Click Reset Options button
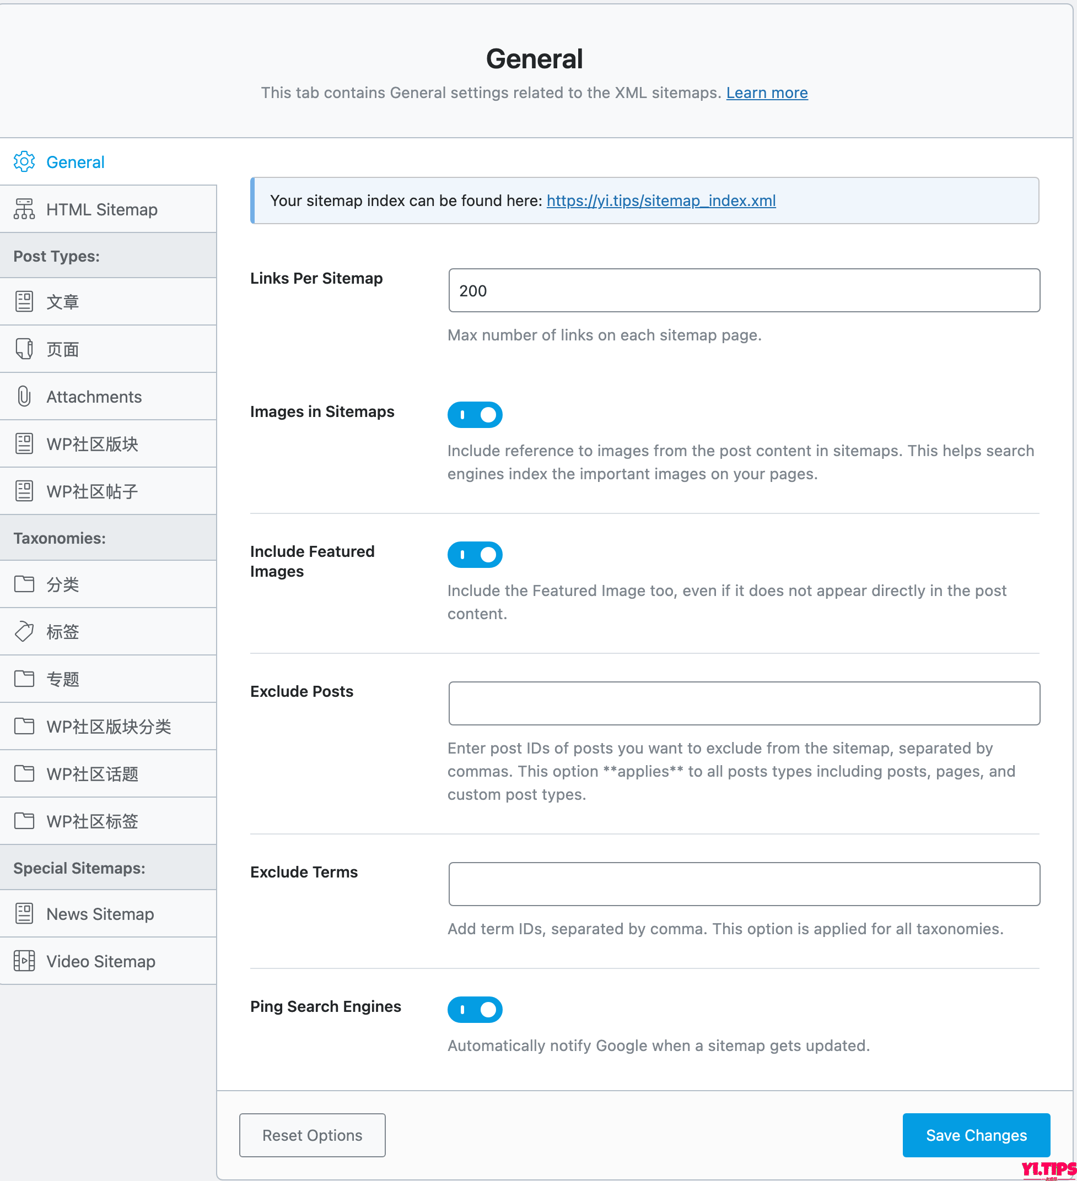Image resolution: width=1077 pixels, height=1181 pixels. coord(313,1135)
